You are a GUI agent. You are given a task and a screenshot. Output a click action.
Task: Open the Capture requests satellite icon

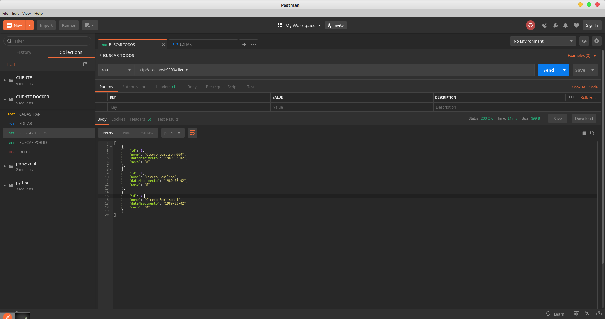coord(545,25)
